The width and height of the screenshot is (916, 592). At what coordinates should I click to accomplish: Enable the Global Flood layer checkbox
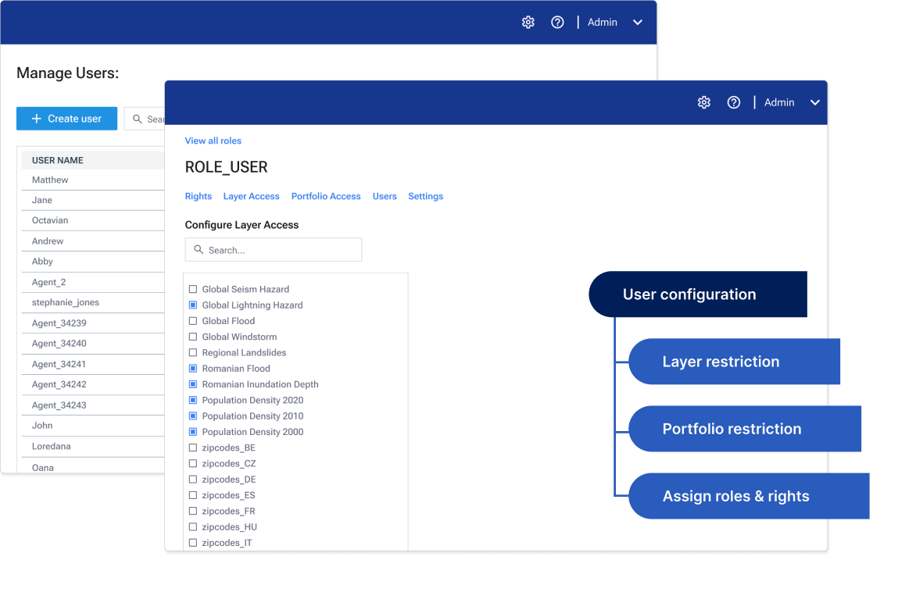coord(191,320)
